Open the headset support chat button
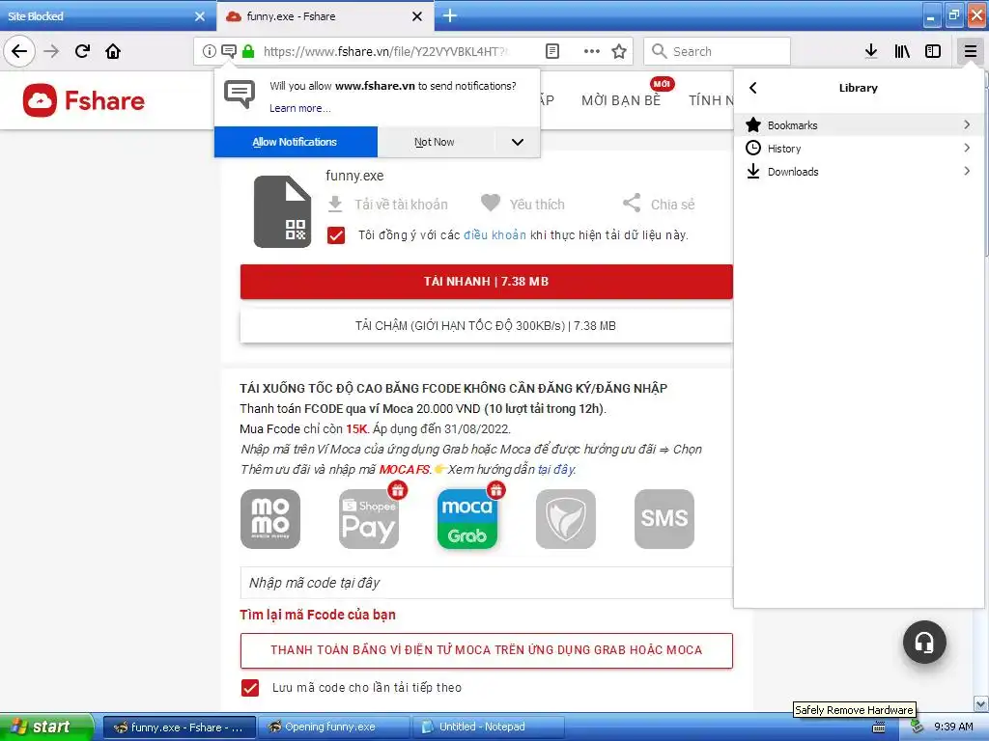The height and width of the screenshot is (741, 989). pyautogui.click(x=924, y=642)
